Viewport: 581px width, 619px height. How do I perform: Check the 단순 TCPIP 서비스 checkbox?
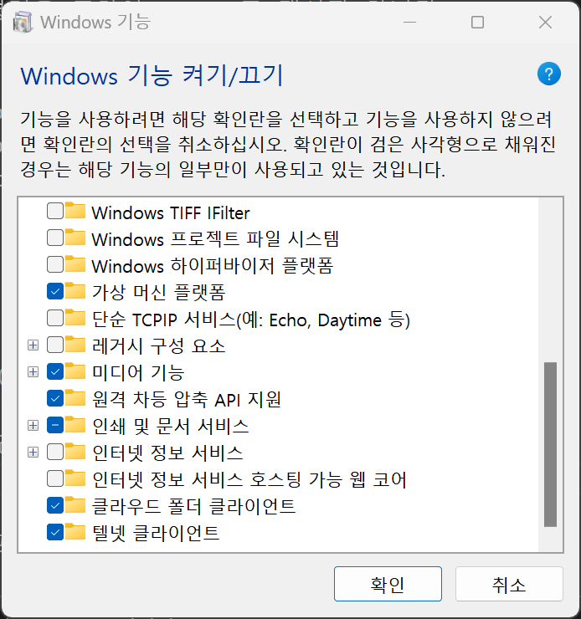click(x=55, y=319)
